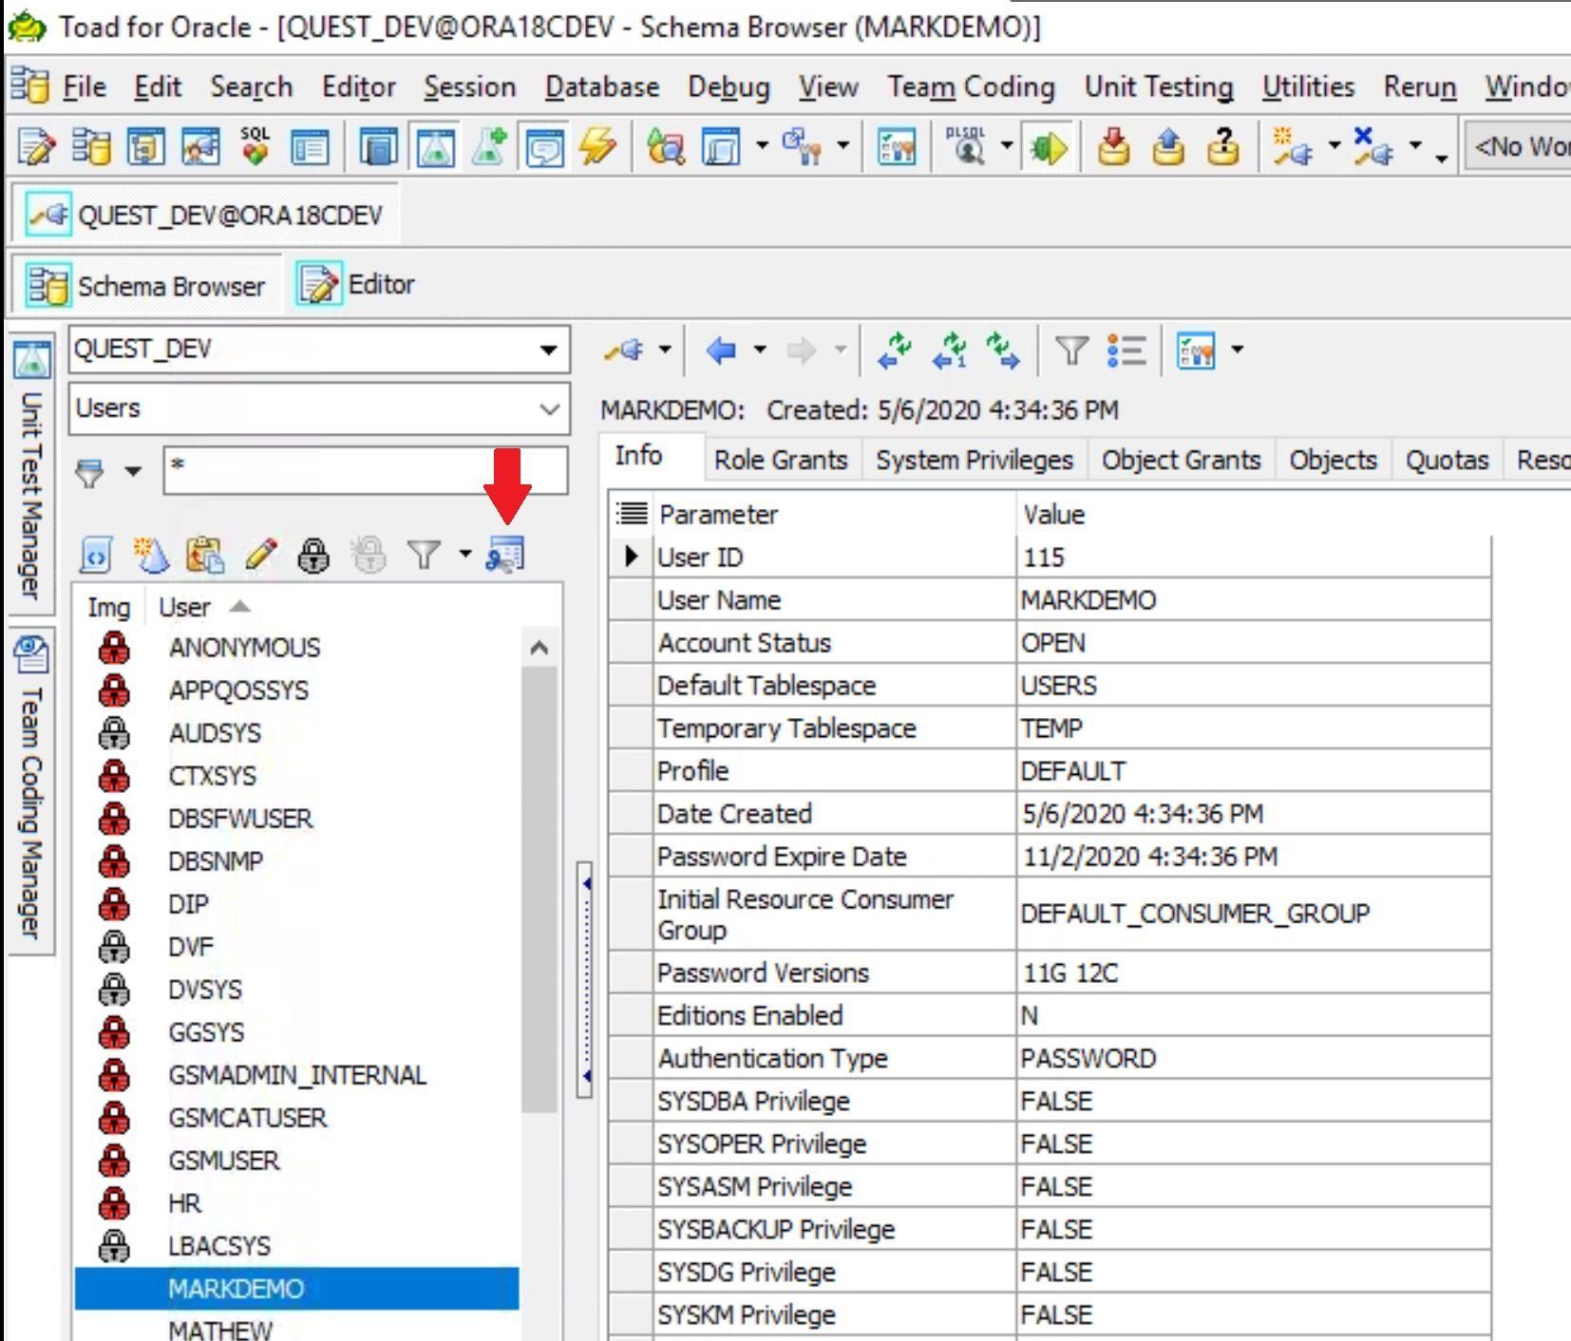
Task: Switch to the System Privileges tab
Action: (x=974, y=460)
